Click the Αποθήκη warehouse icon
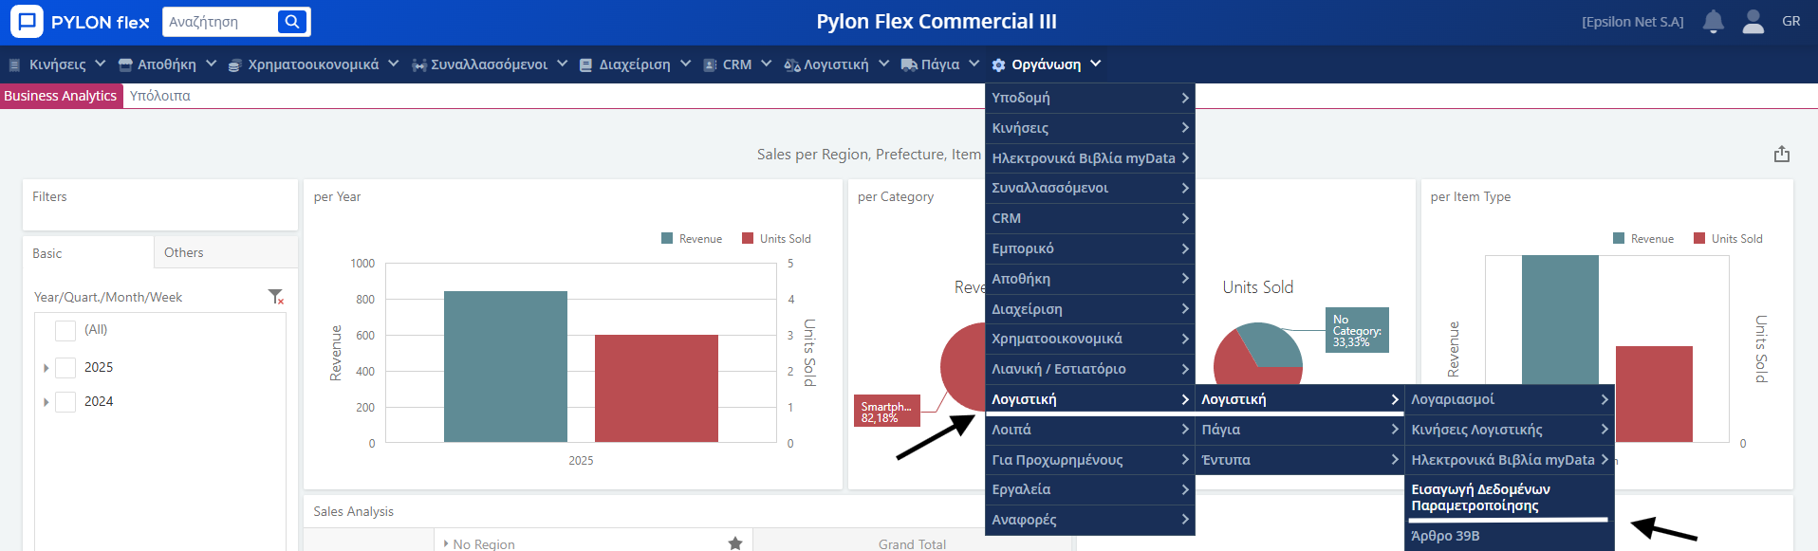Screen dimensions: 1818x551 click(x=124, y=64)
